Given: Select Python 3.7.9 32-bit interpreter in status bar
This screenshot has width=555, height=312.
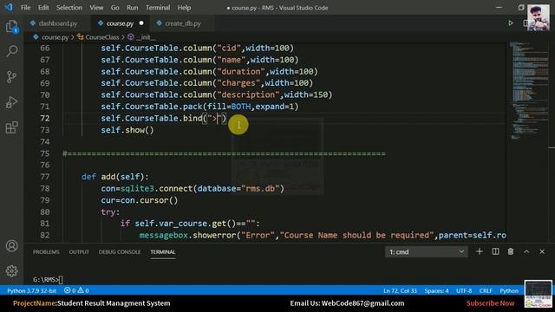Looking at the screenshot, I should click(x=31, y=290).
